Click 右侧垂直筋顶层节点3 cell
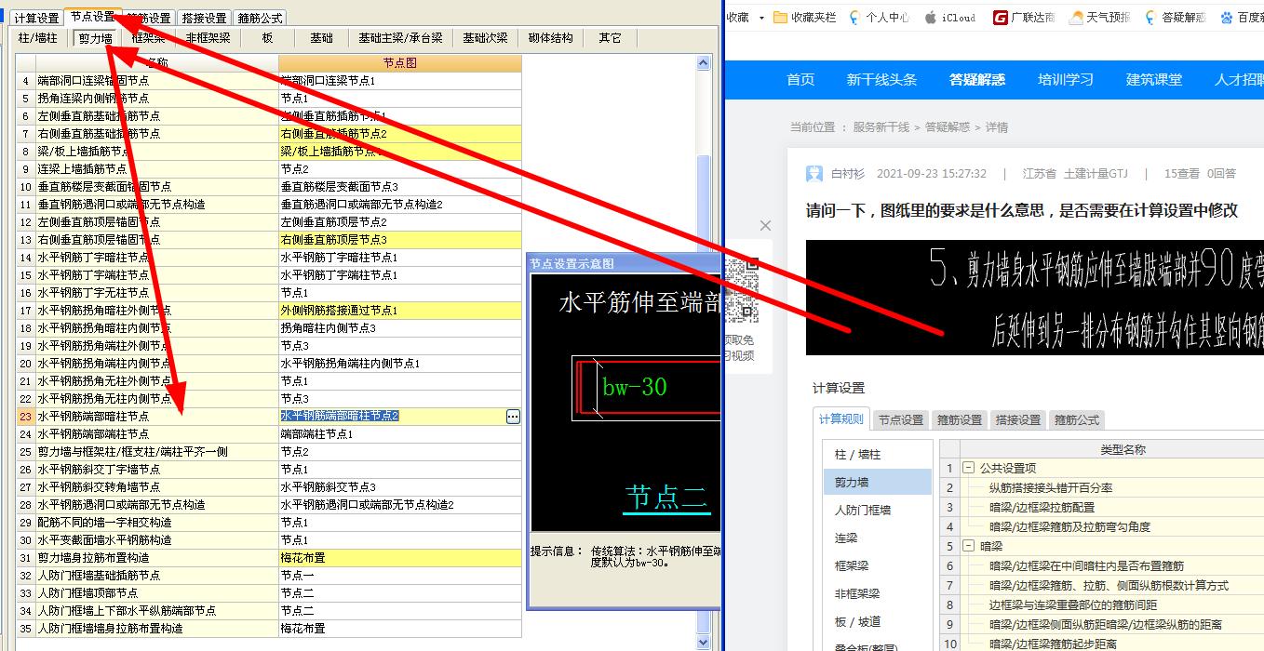Screen dimensions: 1264x651 point(400,240)
